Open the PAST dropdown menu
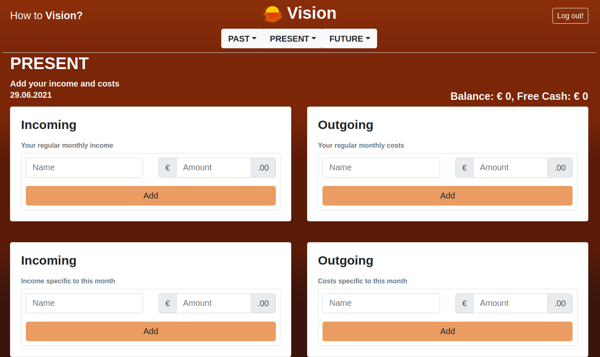The width and height of the screenshot is (600, 357). [242, 39]
